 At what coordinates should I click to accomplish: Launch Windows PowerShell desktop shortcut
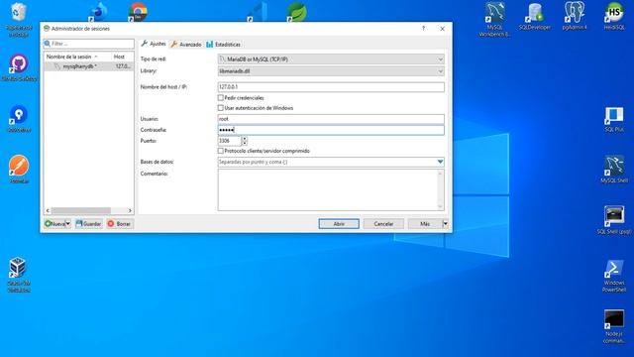[x=614, y=276]
